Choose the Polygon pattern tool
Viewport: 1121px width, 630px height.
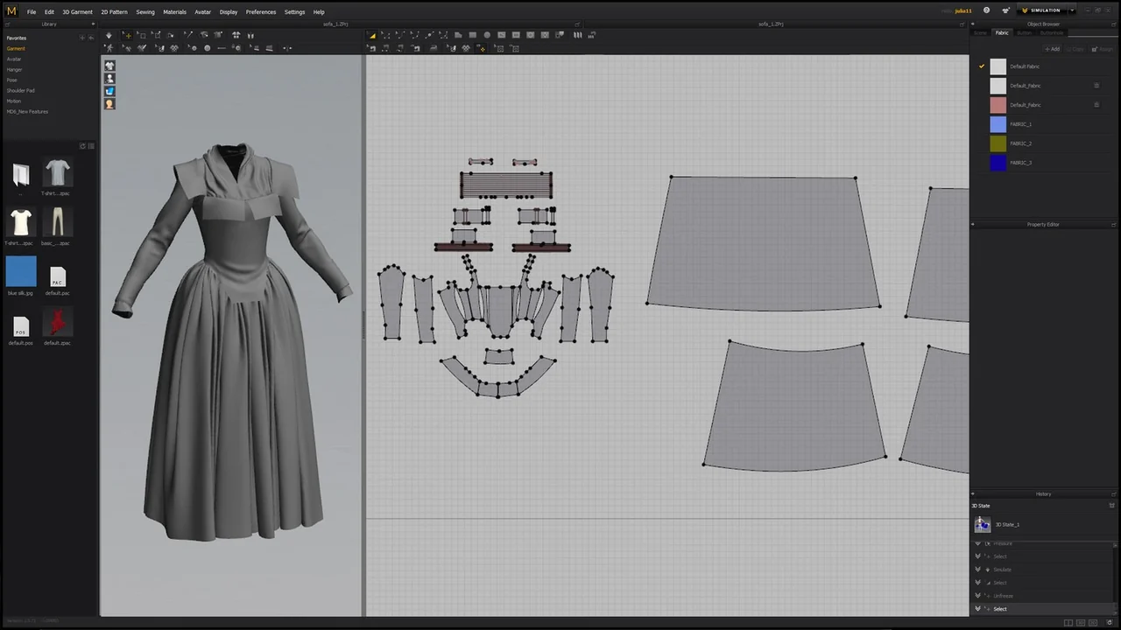[458, 35]
